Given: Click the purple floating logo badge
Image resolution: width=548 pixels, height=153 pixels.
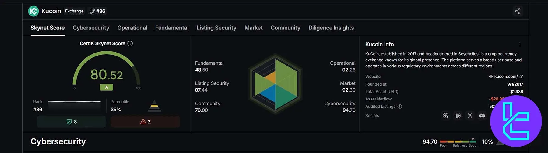Looking at the screenshot, I should coord(516,121).
